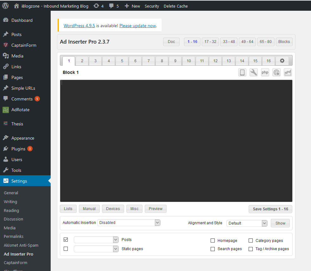311x271 pixels.
Task: Open the Posts list dropdown
Action: 96,239
